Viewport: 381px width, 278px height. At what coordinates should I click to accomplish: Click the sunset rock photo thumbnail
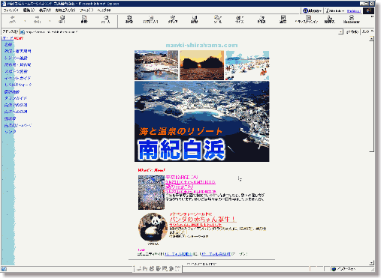point(201,65)
